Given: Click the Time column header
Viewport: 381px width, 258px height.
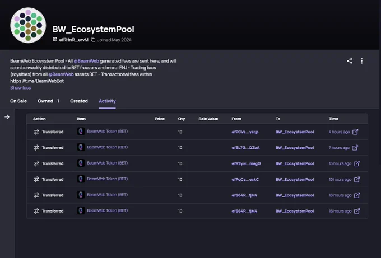Looking at the screenshot, I should coord(333,119).
